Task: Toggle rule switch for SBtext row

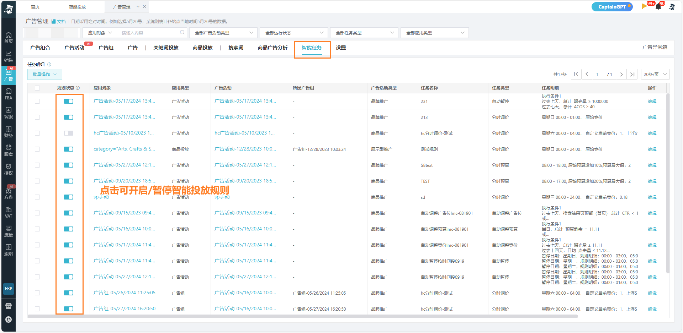Action: coord(69,165)
